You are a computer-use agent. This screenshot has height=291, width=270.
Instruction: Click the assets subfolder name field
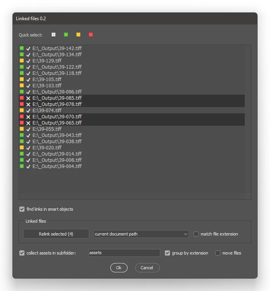point(124,253)
